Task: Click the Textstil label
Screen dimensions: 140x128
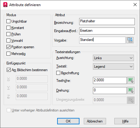Action: [62, 66]
